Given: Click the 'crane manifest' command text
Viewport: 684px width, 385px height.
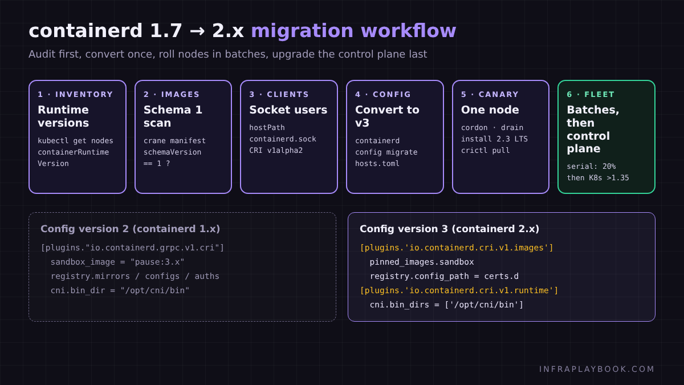Looking at the screenshot, I should (x=174, y=140).
